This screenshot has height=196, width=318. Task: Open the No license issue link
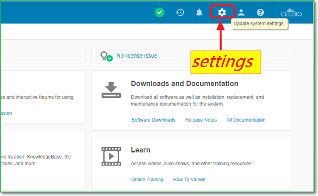[x=137, y=56]
